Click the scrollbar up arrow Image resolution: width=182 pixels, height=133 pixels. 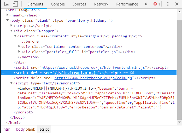pos(179,11)
